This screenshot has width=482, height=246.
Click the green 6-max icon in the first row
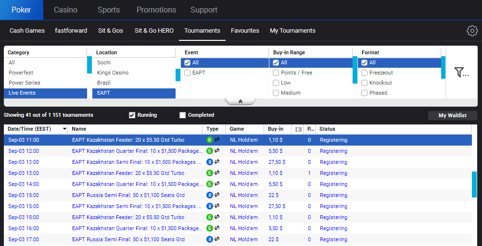[210, 140]
